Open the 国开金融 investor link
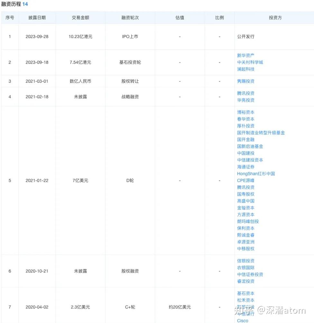The image size is (314, 323). pyautogui.click(x=245, y=139)
